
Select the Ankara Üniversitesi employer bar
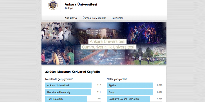(68, 85)
